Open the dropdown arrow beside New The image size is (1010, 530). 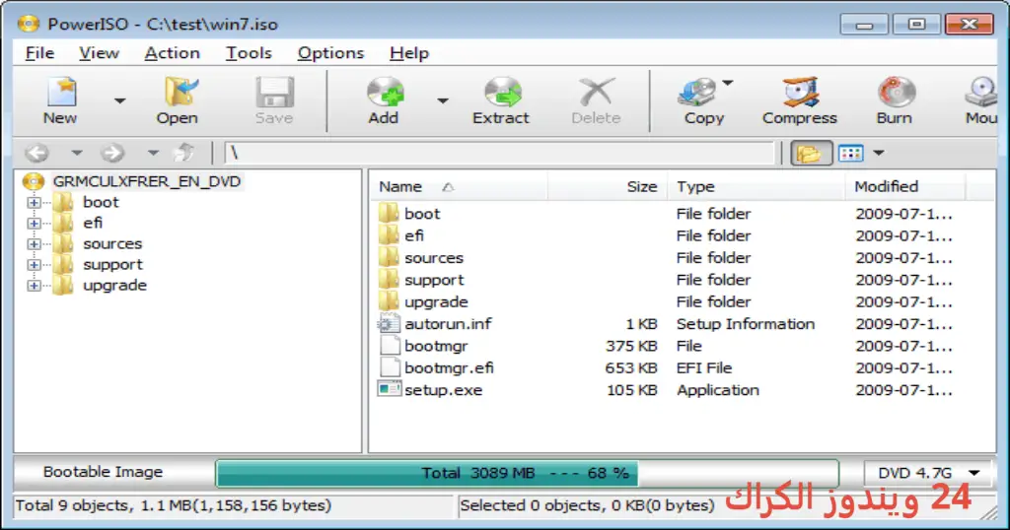119,100
